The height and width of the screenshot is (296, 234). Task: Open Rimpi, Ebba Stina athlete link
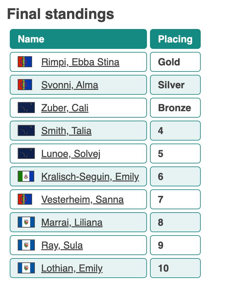(x=80, y=62)
